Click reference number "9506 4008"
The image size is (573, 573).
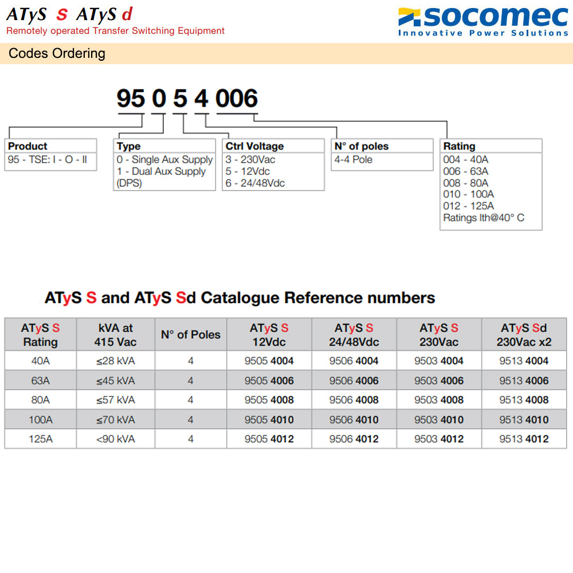tap(354, 400)
